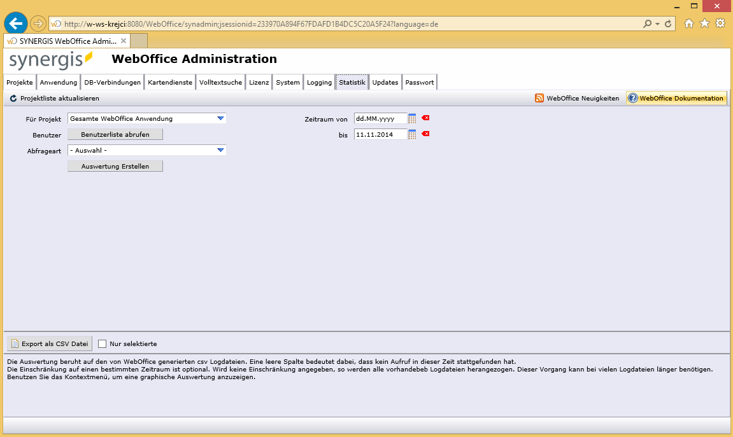The width and height of the screenshot is (733, 437).
Task: Refresh via Projektliste aktualisieren icon
Action: click(13, 98)
